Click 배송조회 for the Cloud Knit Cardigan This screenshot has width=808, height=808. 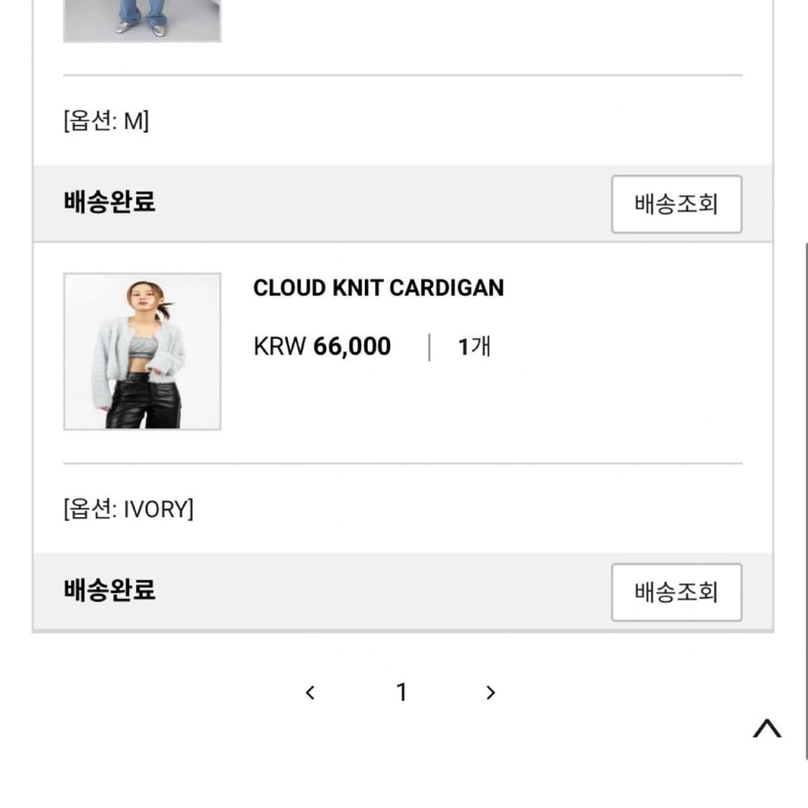coord(676,593)
